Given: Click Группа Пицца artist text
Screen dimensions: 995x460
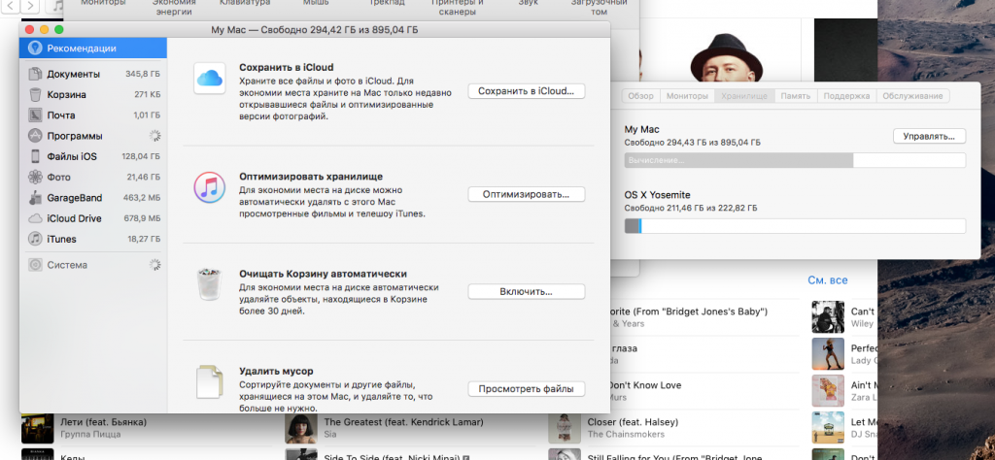Looking at the screenshot, I should coord(90,435).
